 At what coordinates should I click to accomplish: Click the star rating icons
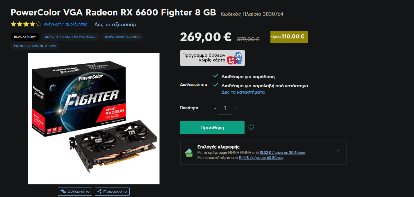click(26, 24)
